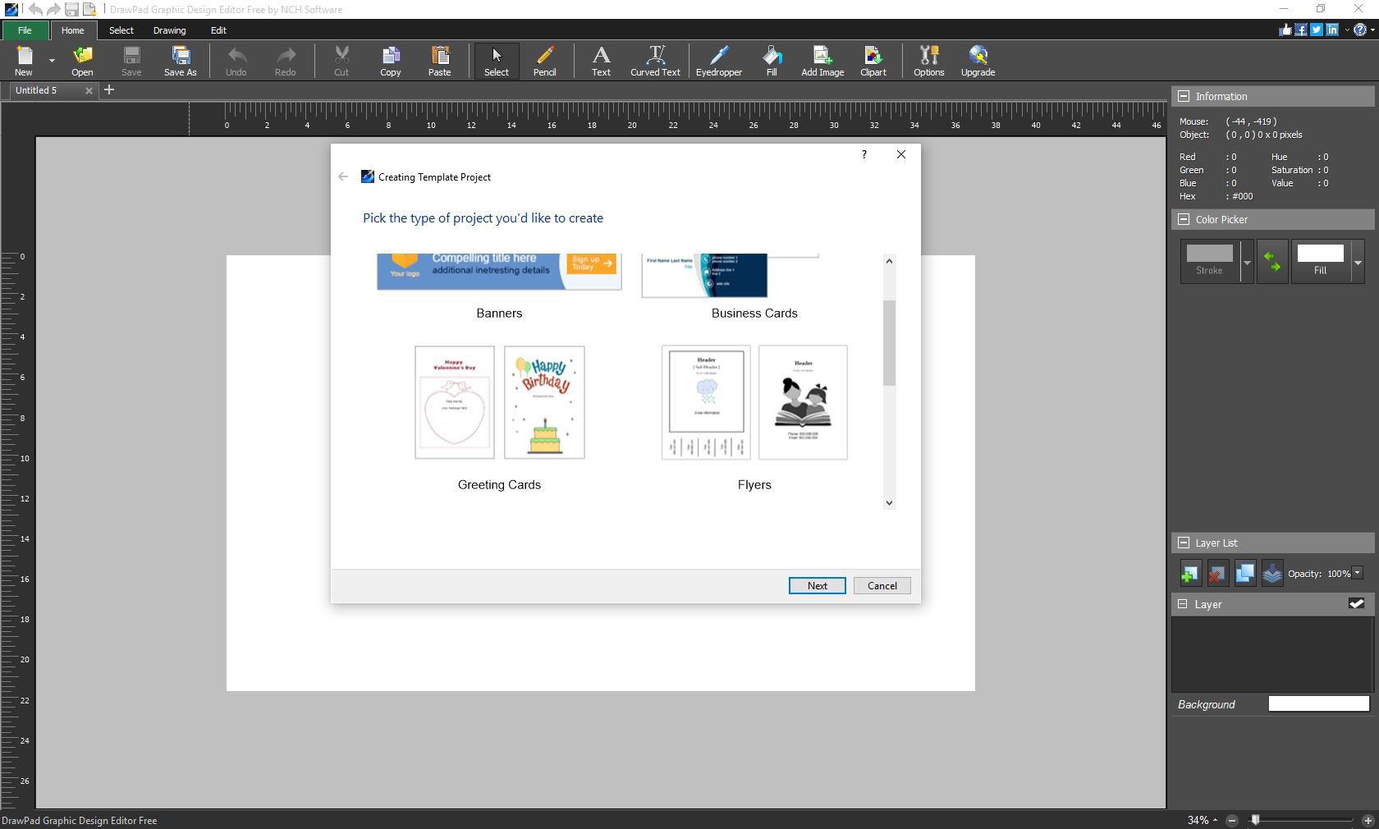Collapse the Color Picker panel
The width and height of the screenshot is (1379, 829).
coord(1184,219)
